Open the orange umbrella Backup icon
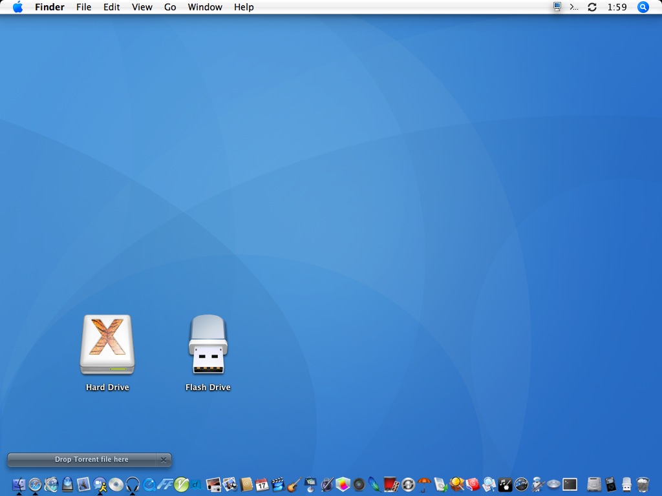Viewport: 662px width, 496px height. [x=424, y=484]
